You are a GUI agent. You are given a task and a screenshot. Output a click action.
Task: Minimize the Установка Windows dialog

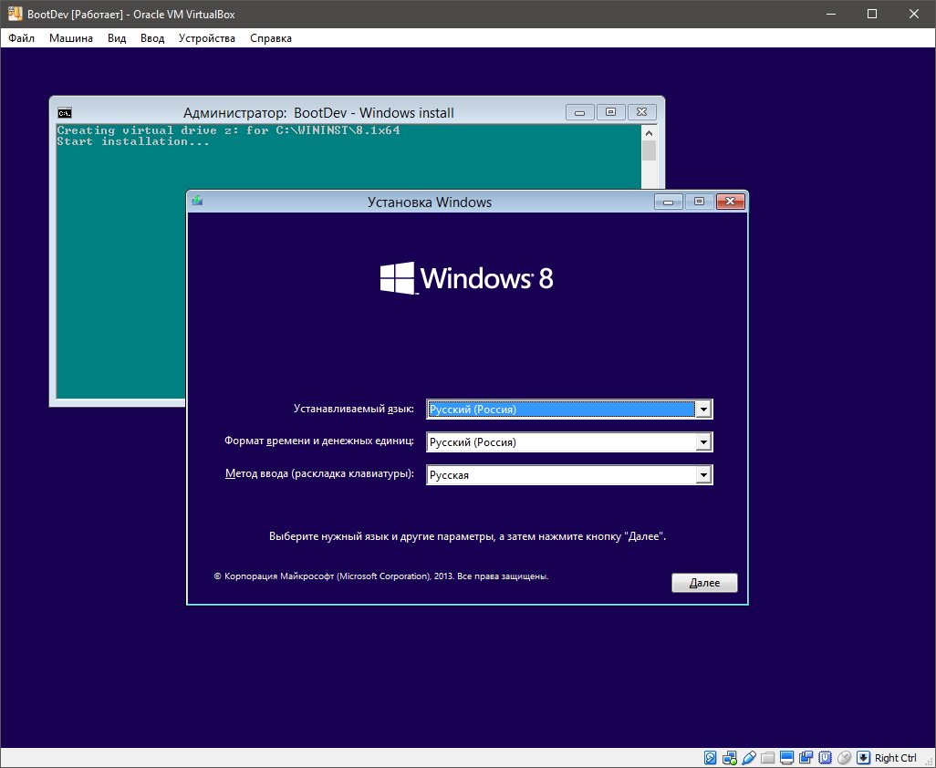click(x=668, y=202)
